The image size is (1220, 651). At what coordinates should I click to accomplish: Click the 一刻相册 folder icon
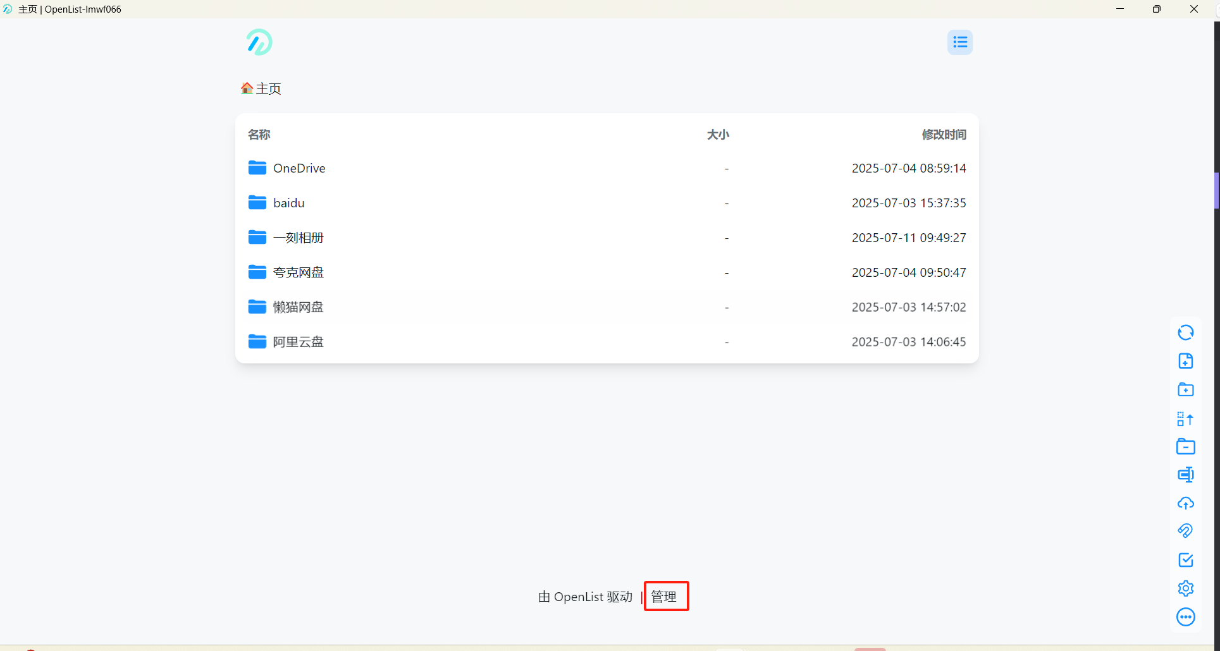(257, 237)
